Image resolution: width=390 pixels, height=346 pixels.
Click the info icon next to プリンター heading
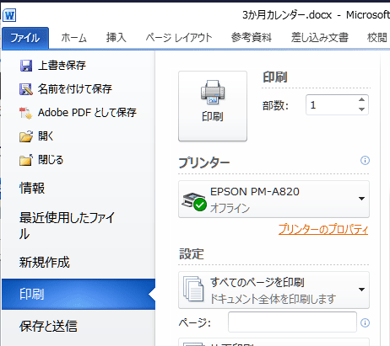pos(365,161)
